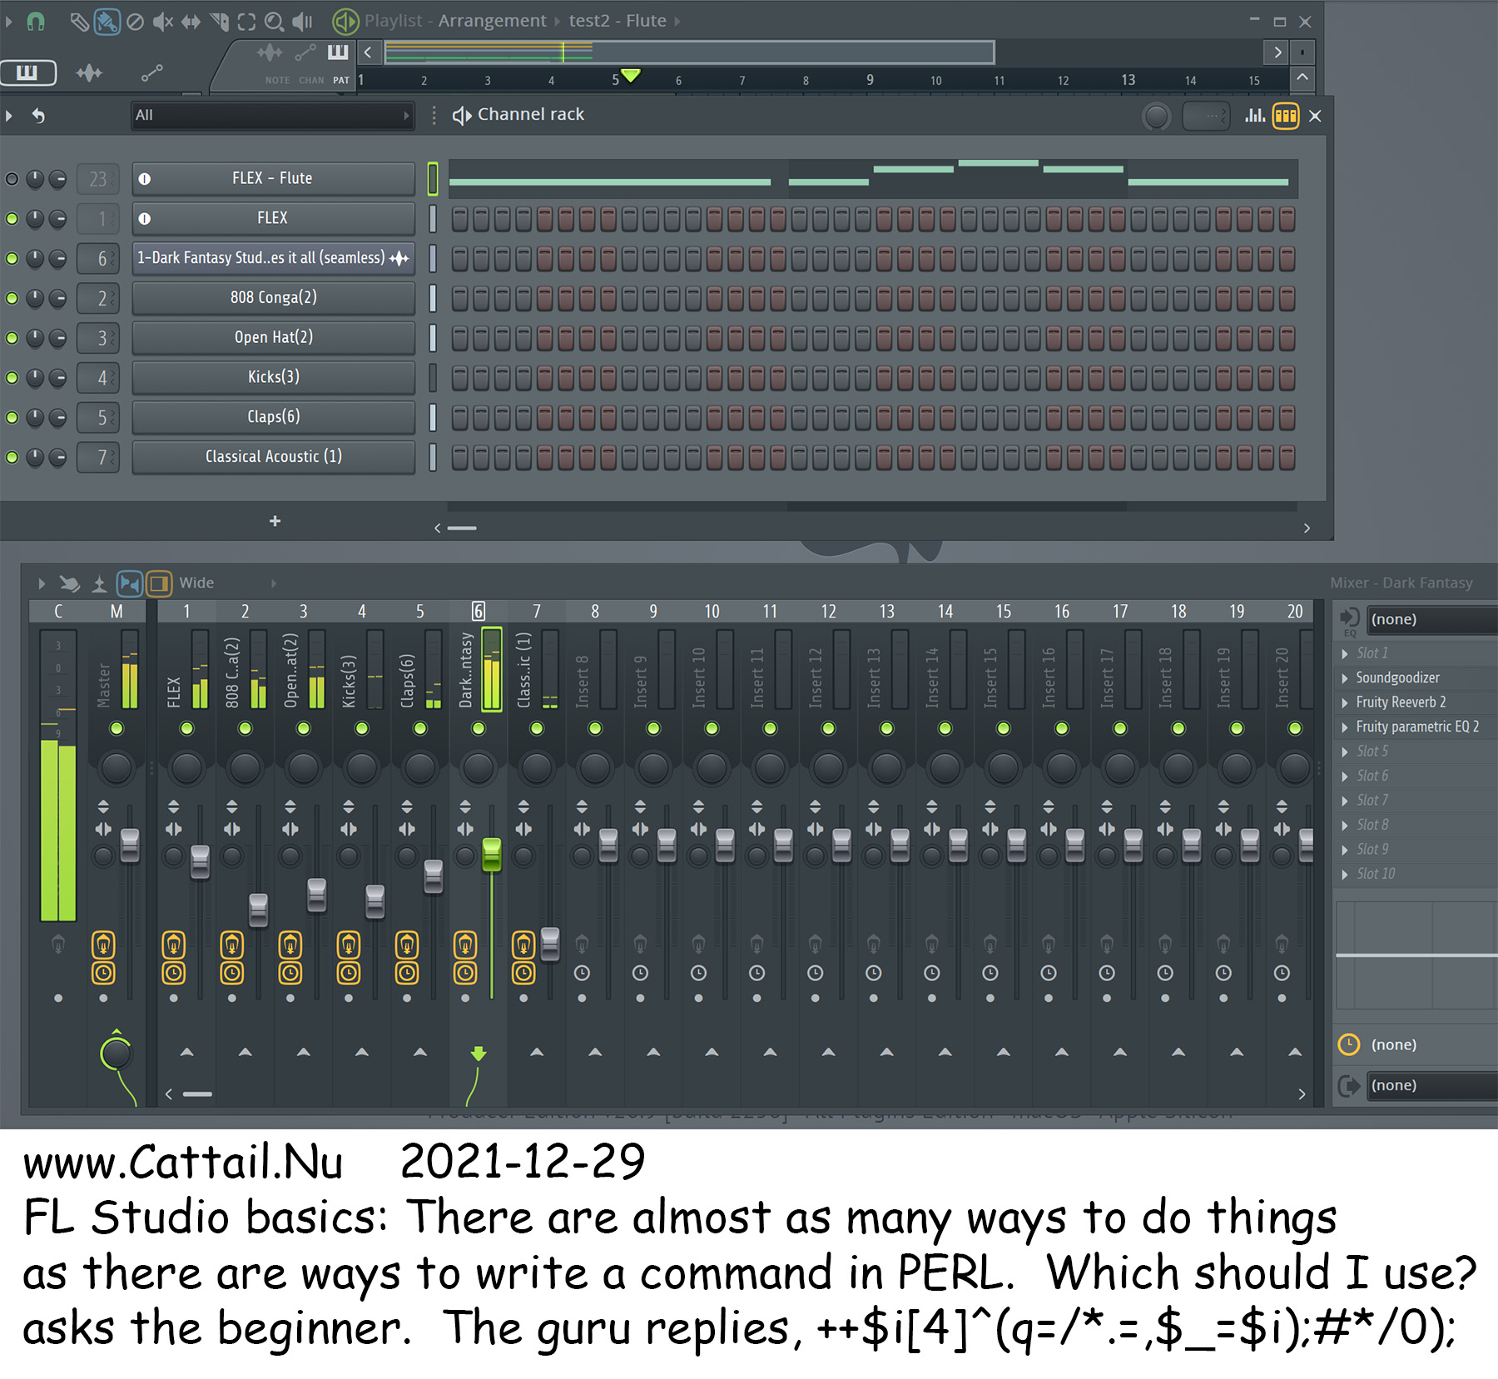Add a new channel with the plus button

coord(275,521)
